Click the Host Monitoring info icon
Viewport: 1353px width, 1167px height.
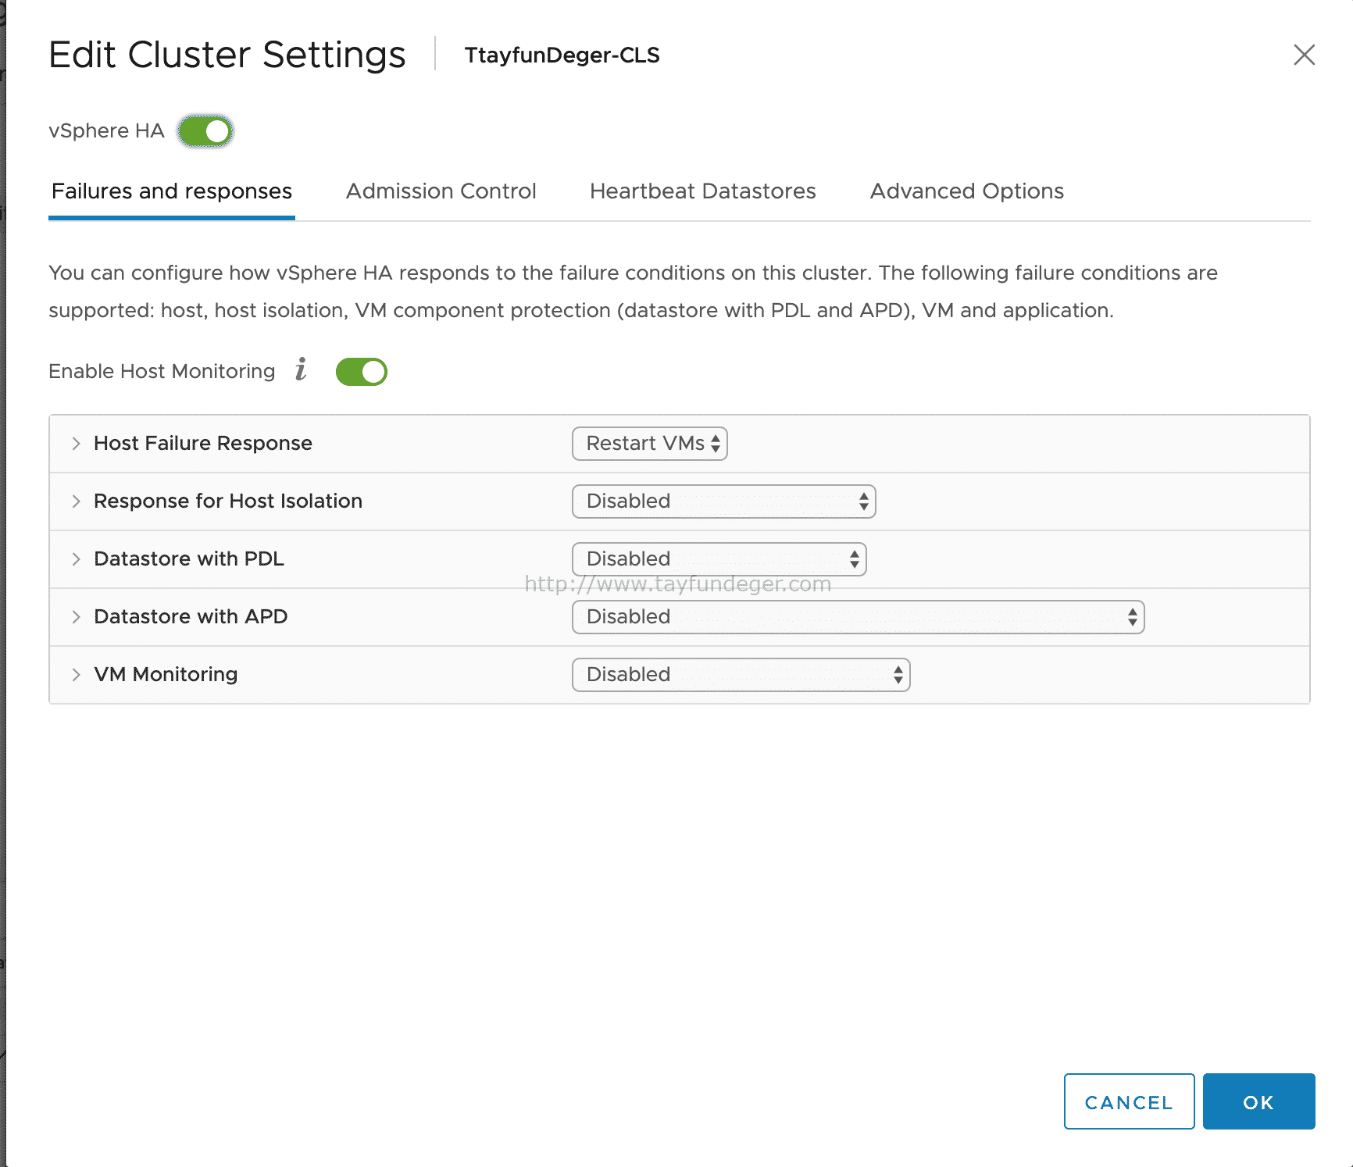click(x=301, y=369)
